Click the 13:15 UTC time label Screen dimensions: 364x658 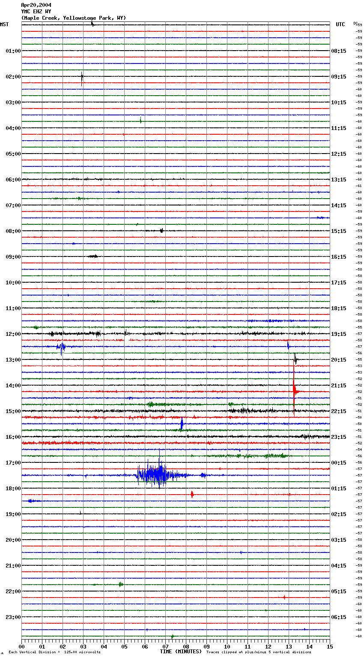(x=339, y=180)
